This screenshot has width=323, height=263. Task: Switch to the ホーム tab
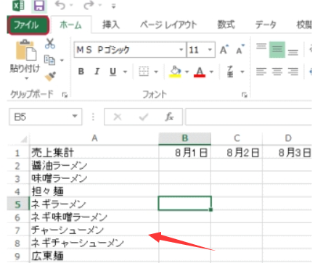pyautogui.click(x=70, y=25)
